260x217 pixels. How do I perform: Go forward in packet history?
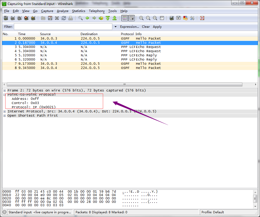pyautogui.click(x=94, y=18)
